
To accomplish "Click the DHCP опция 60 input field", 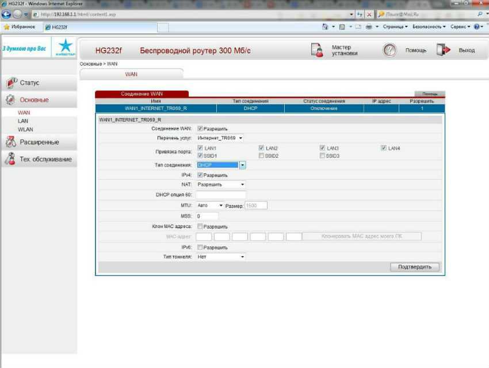I will [220, 195].
